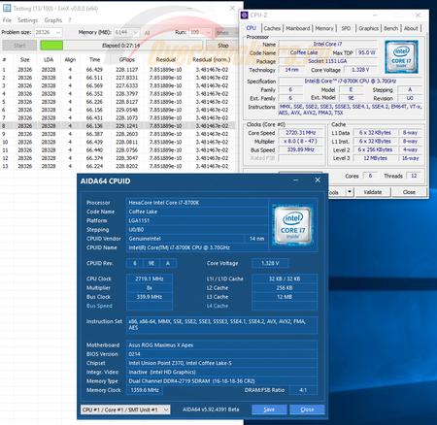Click the Max TDP 95.0 W field
The width and height of the screenshot is (437, 425).
367,52
